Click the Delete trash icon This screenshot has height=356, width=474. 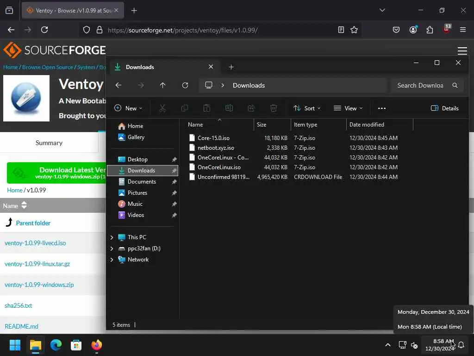point(273,108)
